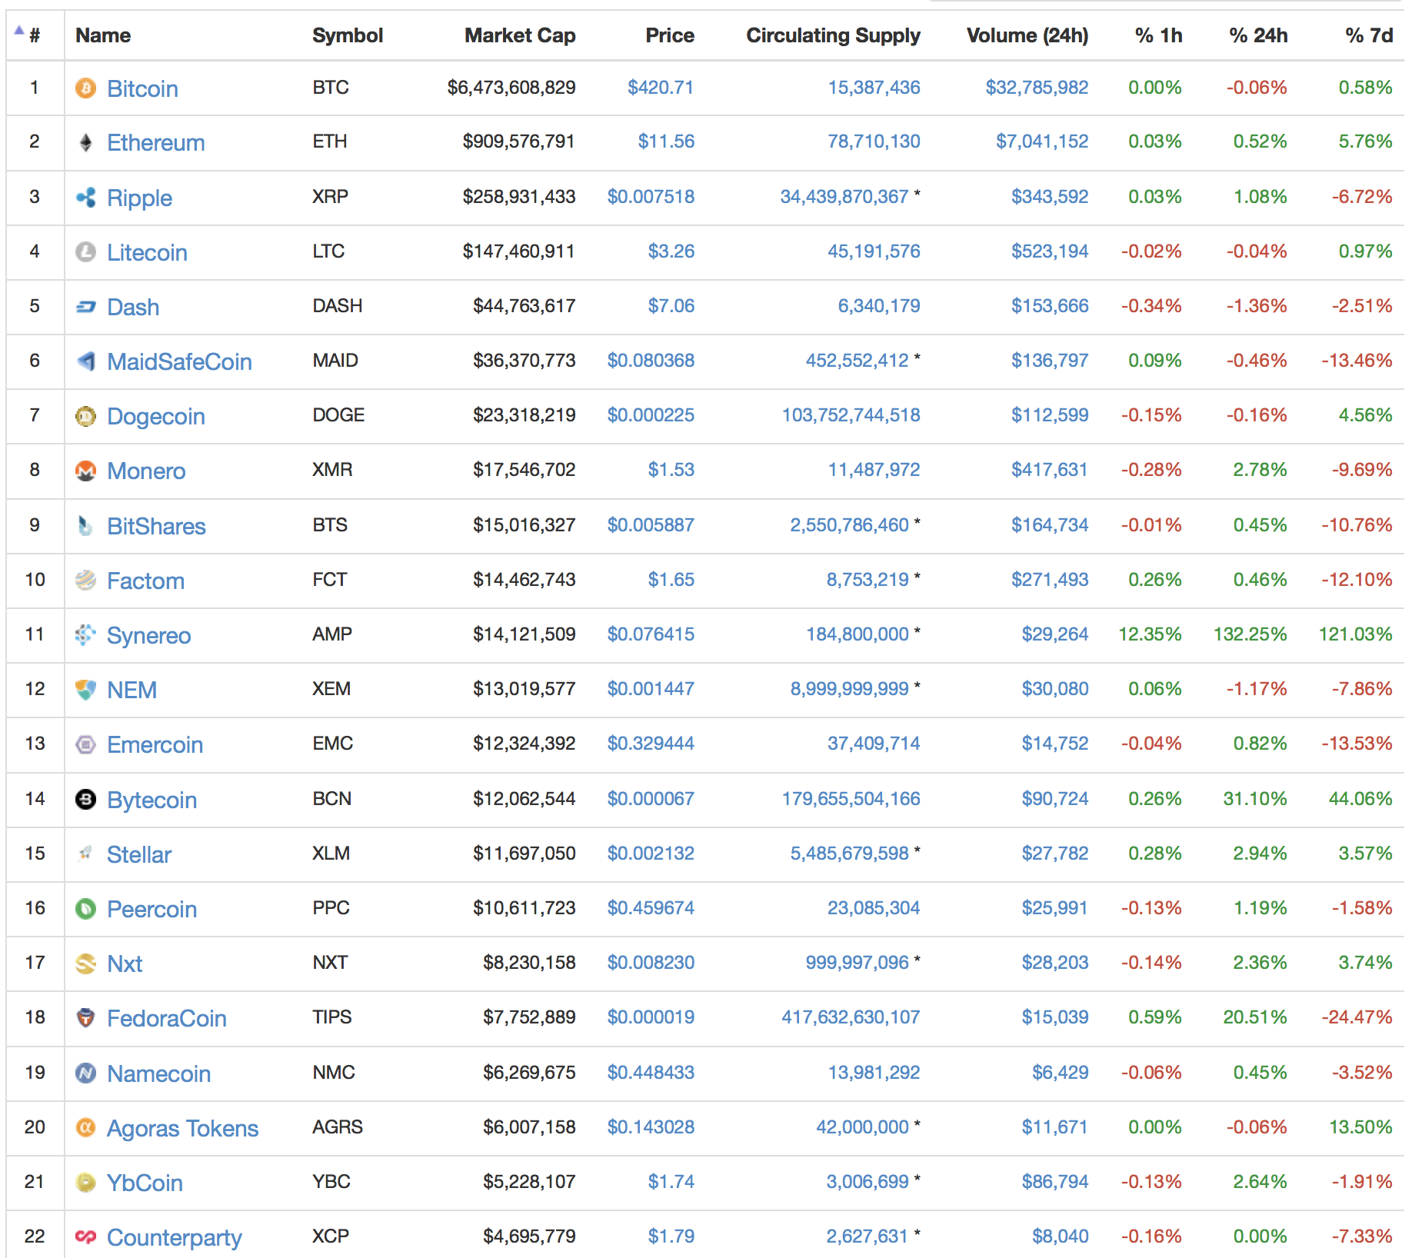Sort by % 1h column header
The width and height of the screenshot is (1412, 1258).
pos(1158,35)
